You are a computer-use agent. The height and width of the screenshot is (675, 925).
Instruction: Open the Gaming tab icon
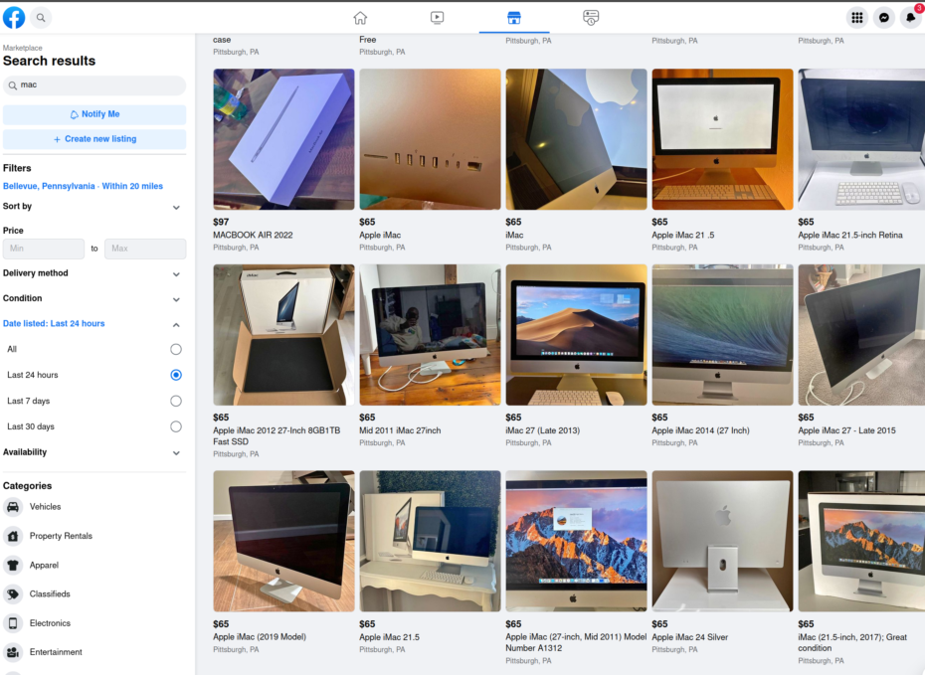591,18
